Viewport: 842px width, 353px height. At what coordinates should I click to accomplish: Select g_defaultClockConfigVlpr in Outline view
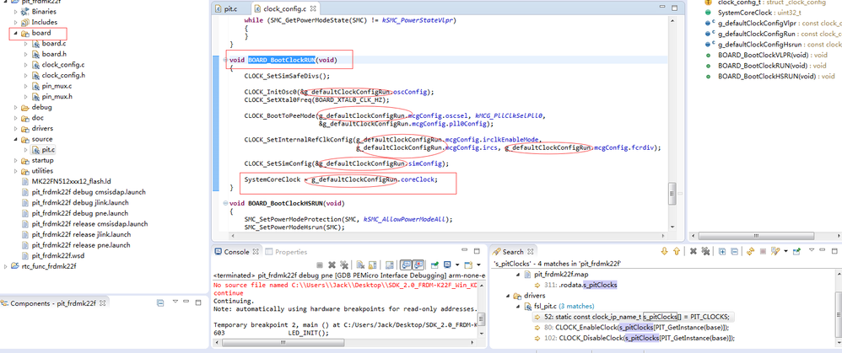[772, 23]
